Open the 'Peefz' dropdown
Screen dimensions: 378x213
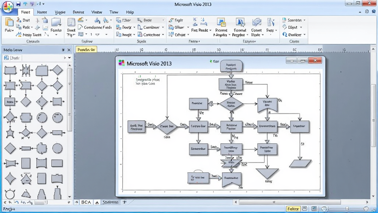[134, 27]
